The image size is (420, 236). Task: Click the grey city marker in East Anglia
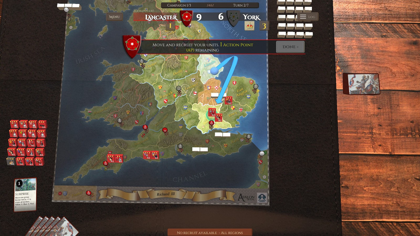255,87
